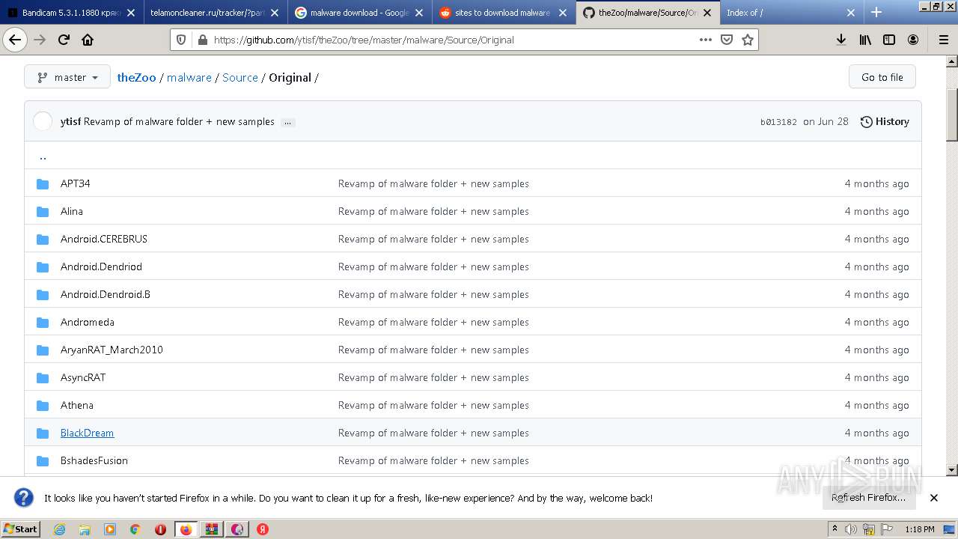
Task: Open the Andromeda folder
Action: pos(88,322)
